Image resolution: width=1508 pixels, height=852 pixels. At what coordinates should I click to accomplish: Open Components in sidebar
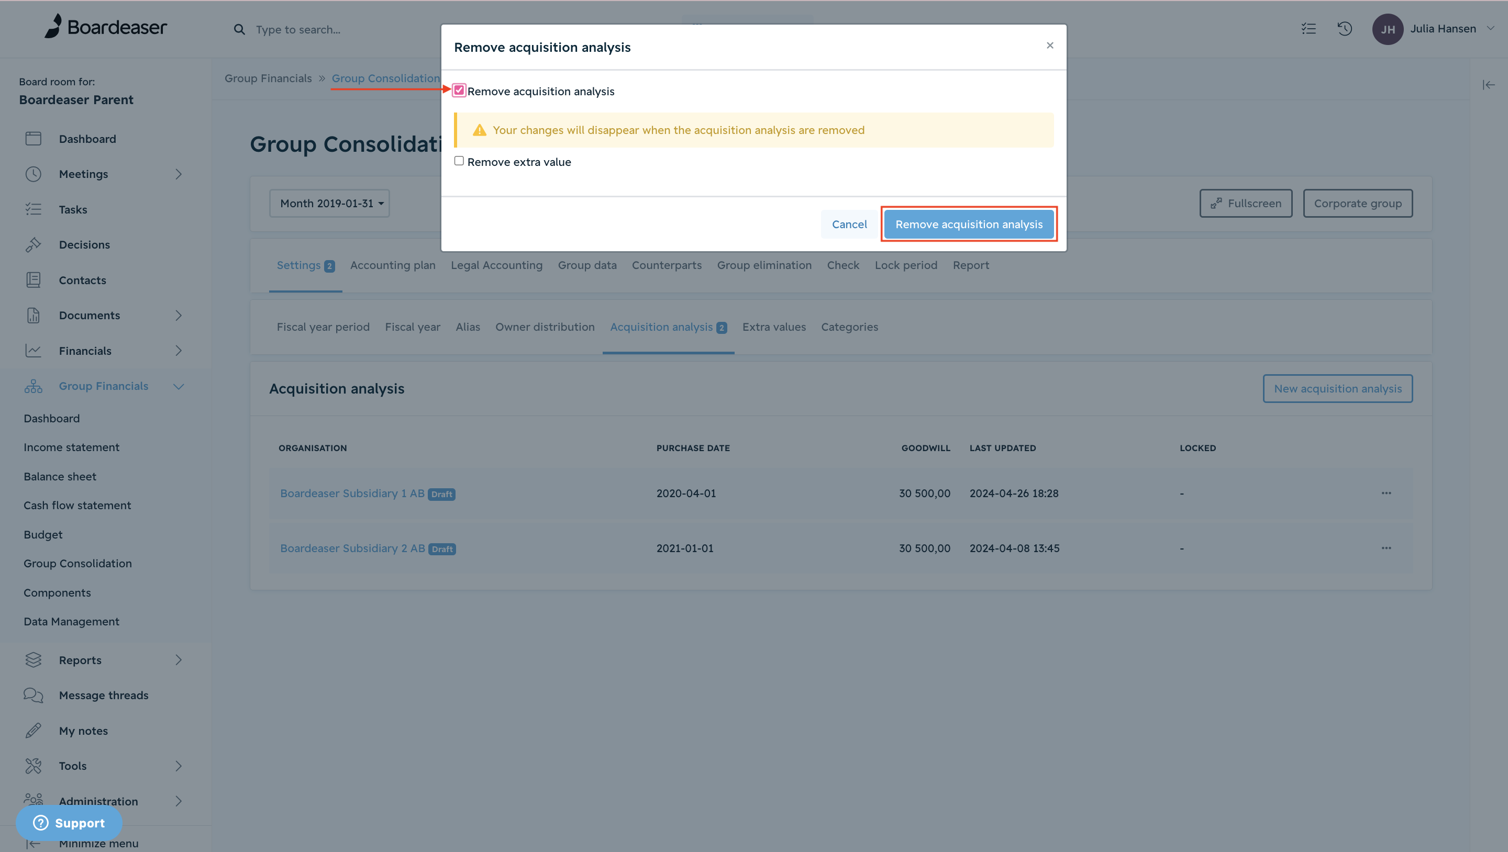(58, 593)
